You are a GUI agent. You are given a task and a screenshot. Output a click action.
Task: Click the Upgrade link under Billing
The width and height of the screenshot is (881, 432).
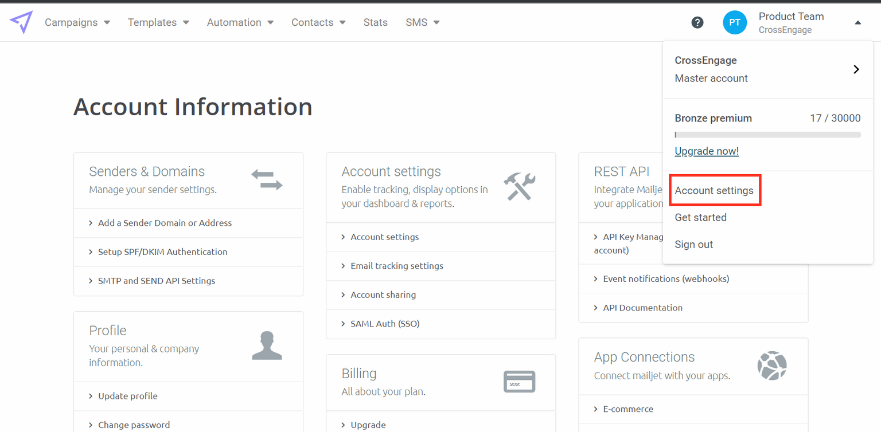point(368,425)
